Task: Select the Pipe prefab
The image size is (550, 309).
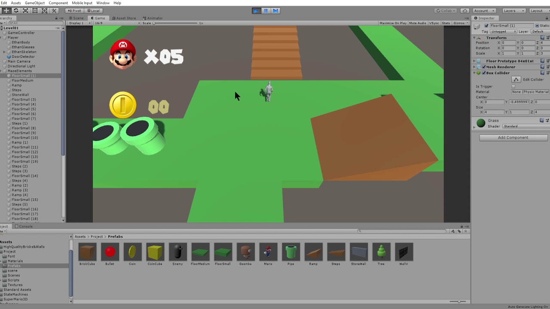Action: click(291, 254)
